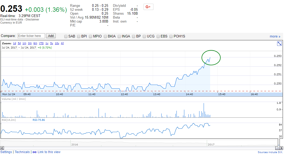Set chart zoom to 5d
This screenshot has height=157, width=286.
19,43
